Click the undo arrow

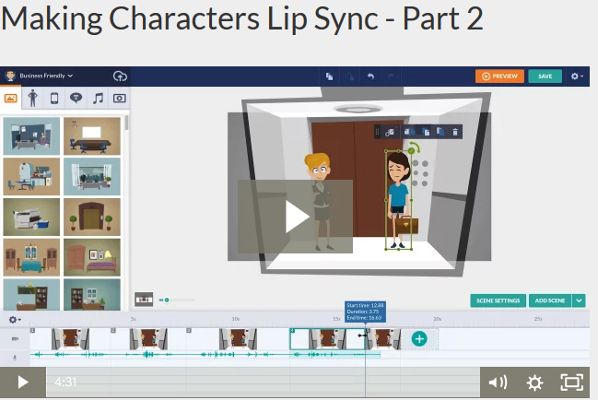[x=370, y=76]
